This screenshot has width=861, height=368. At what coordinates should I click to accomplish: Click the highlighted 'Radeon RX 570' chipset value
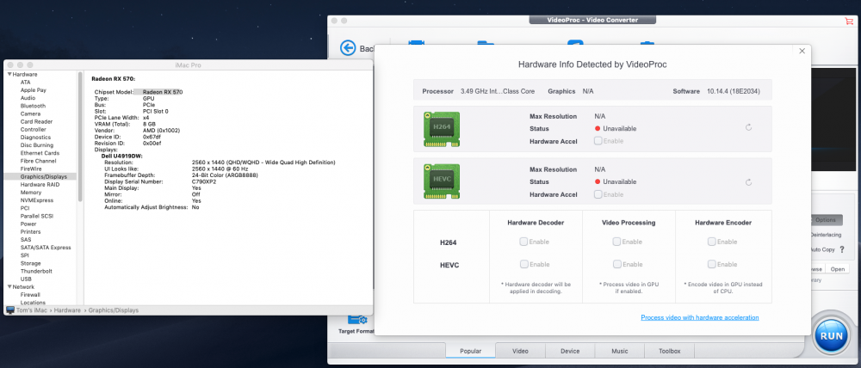point(163,92)
